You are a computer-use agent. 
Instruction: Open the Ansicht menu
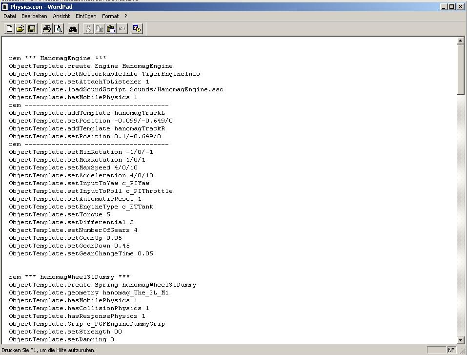click(x=61, y=16)
